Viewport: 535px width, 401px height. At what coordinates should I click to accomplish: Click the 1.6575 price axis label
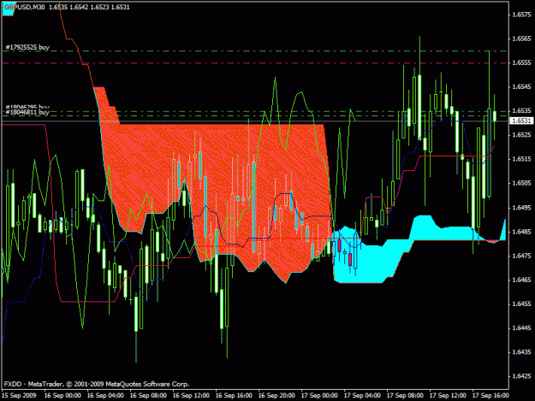pos(521,15)
